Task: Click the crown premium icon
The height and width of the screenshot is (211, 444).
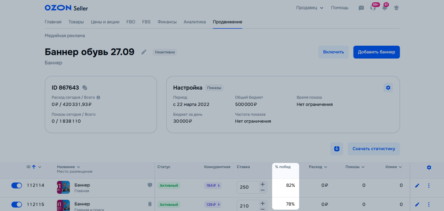Action: (x=396, y=8)
